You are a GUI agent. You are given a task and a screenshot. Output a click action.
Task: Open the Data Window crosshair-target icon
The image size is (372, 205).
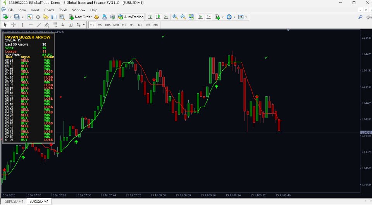38,17
